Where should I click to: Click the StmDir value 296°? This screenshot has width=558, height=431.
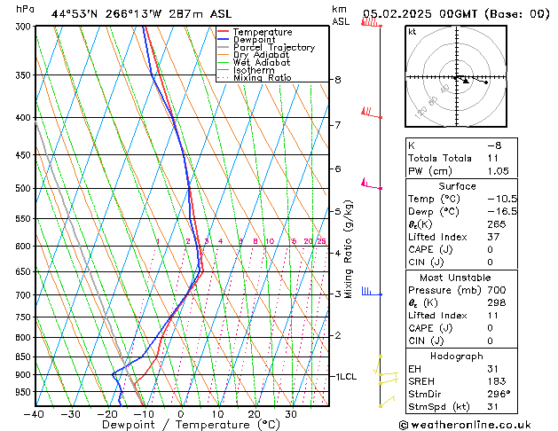499,394
